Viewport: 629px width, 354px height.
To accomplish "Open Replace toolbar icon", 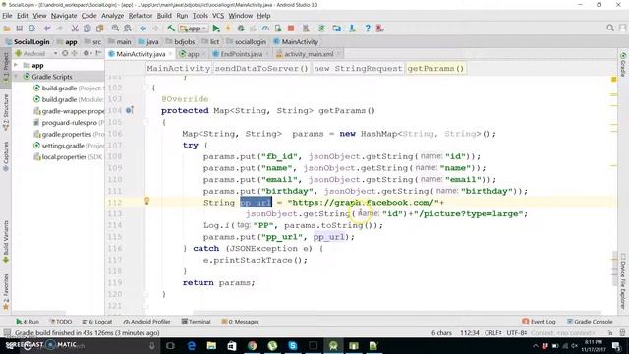I will tap(128, 29).
